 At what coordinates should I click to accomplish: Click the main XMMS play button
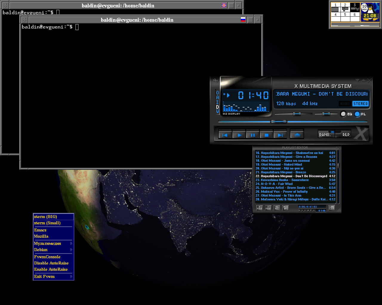[x=239, y=135]
